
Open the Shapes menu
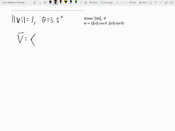tap(94, 3)
